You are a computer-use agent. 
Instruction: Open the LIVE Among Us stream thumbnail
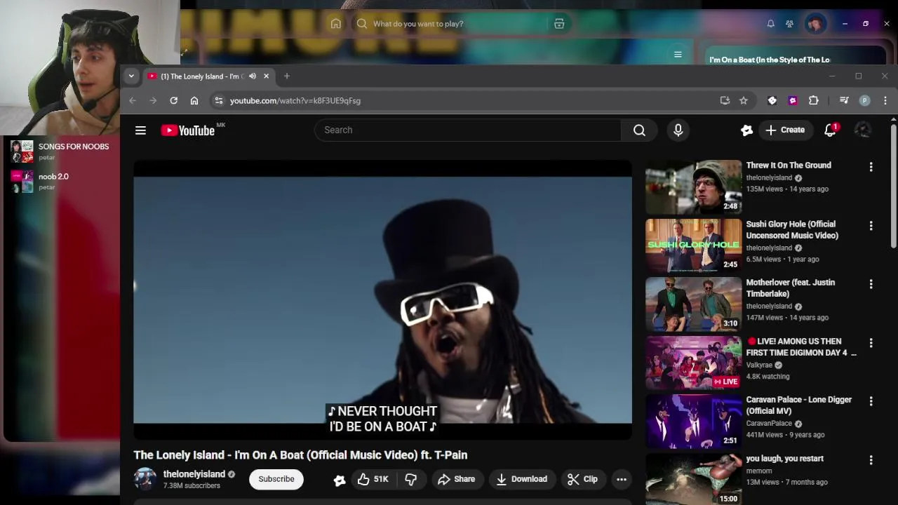(x=693, y=363)
